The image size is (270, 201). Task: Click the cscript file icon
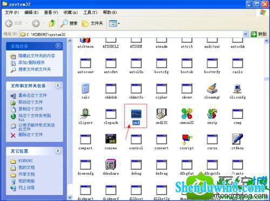tap(187, 139)
